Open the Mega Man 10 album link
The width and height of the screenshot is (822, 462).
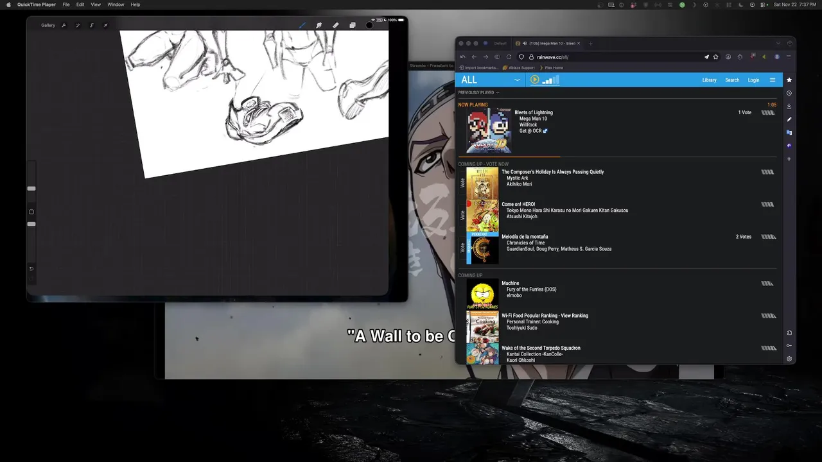click(533, 119)
